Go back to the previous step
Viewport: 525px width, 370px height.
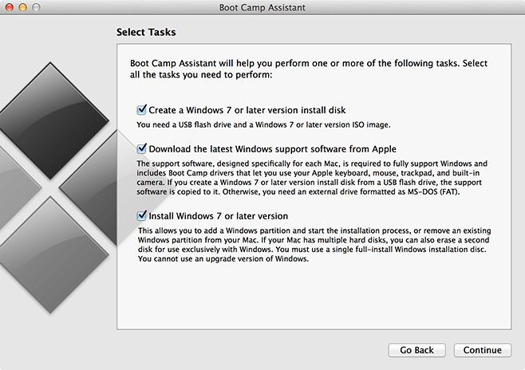416,350
